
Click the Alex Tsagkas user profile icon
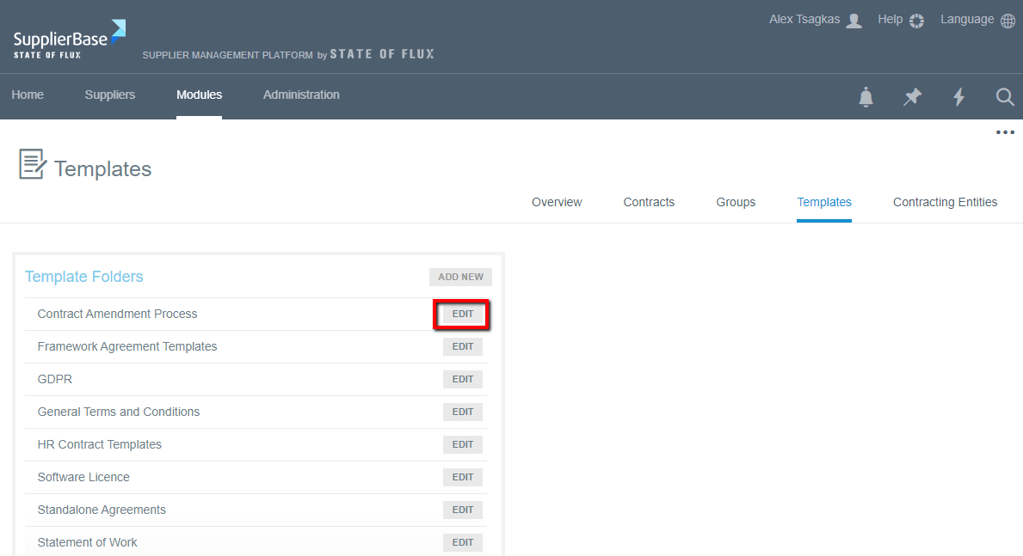854,21
